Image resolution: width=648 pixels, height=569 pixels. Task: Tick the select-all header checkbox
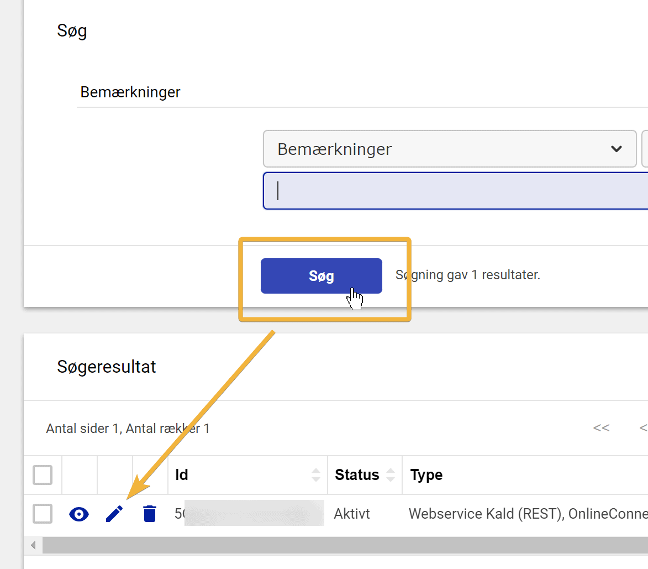point(43,474)
